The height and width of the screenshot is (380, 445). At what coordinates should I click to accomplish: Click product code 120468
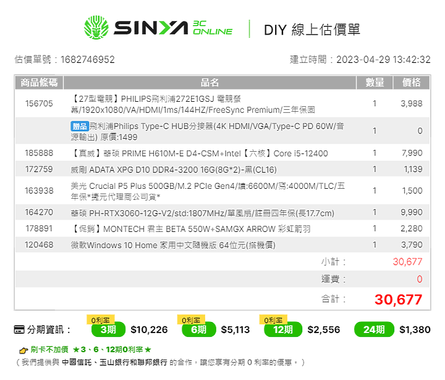[39, 245]
